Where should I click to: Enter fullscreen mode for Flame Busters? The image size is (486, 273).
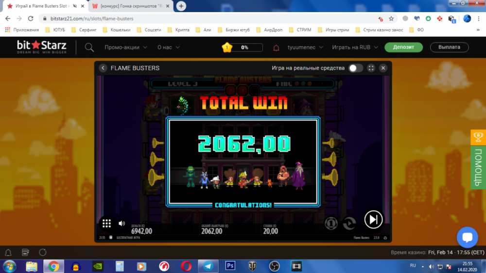pos(371,68)
